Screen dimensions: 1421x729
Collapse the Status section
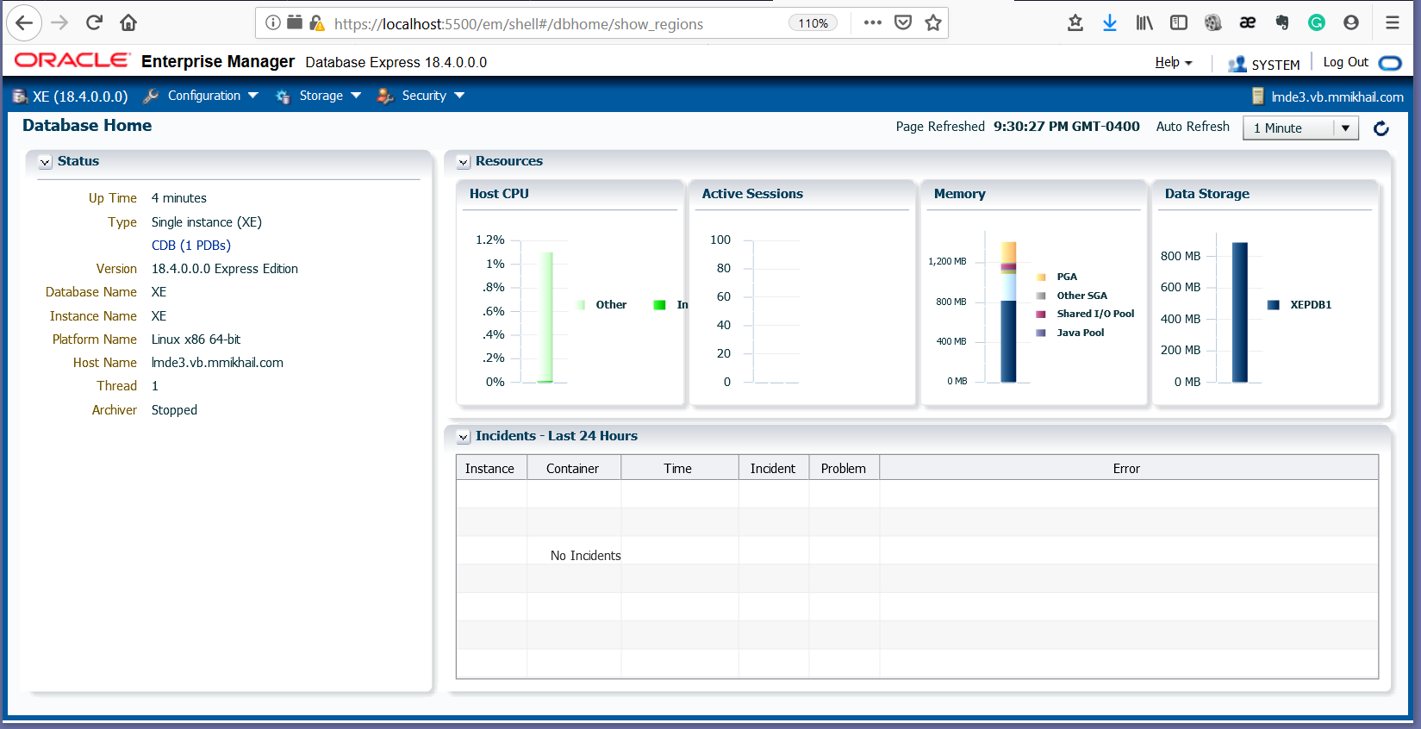45,162
